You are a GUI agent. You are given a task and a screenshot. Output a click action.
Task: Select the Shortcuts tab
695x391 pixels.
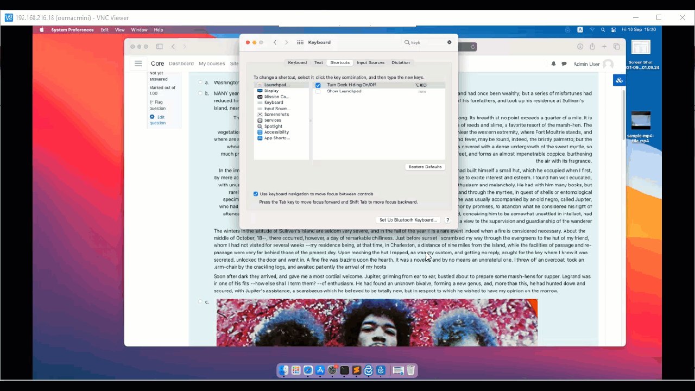click(x=340, y=62)
